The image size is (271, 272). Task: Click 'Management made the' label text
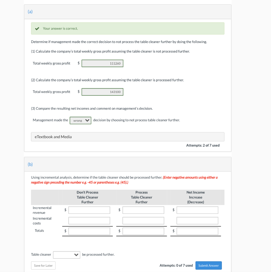pos(50,120)
